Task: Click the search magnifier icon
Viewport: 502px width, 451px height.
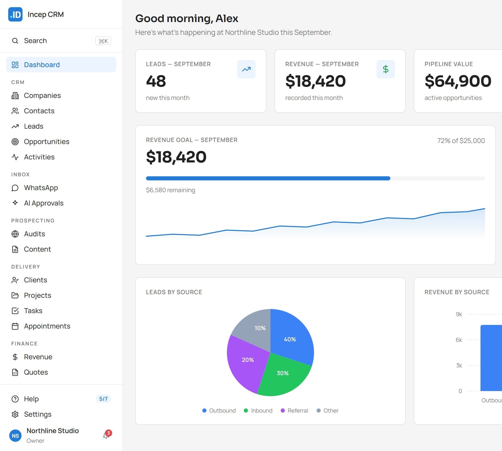Action: click(15, 41)
